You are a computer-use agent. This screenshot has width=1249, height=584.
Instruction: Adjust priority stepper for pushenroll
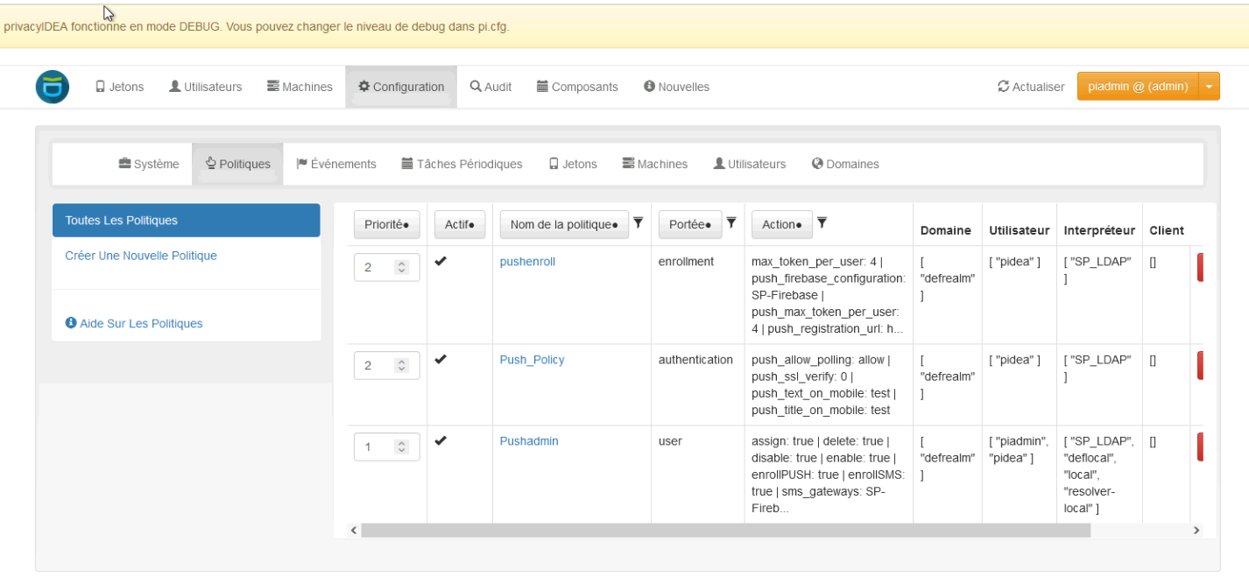point(402,268)
